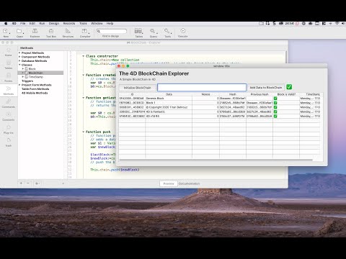Viewport: 346px width, 259px height.
Task: Select Commands in the Explorer sidebar
Action: (9, 104)
